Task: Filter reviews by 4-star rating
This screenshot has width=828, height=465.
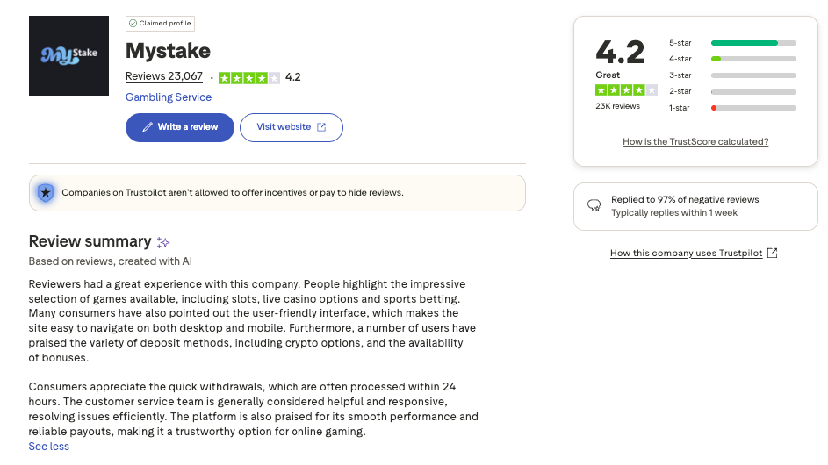Action: pos(732,59)
